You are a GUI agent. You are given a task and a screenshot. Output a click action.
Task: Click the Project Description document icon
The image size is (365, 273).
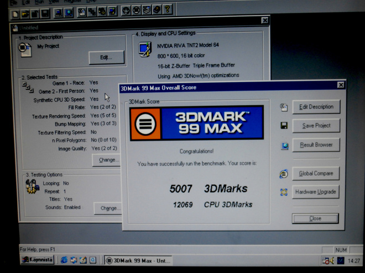pos(25,50)
